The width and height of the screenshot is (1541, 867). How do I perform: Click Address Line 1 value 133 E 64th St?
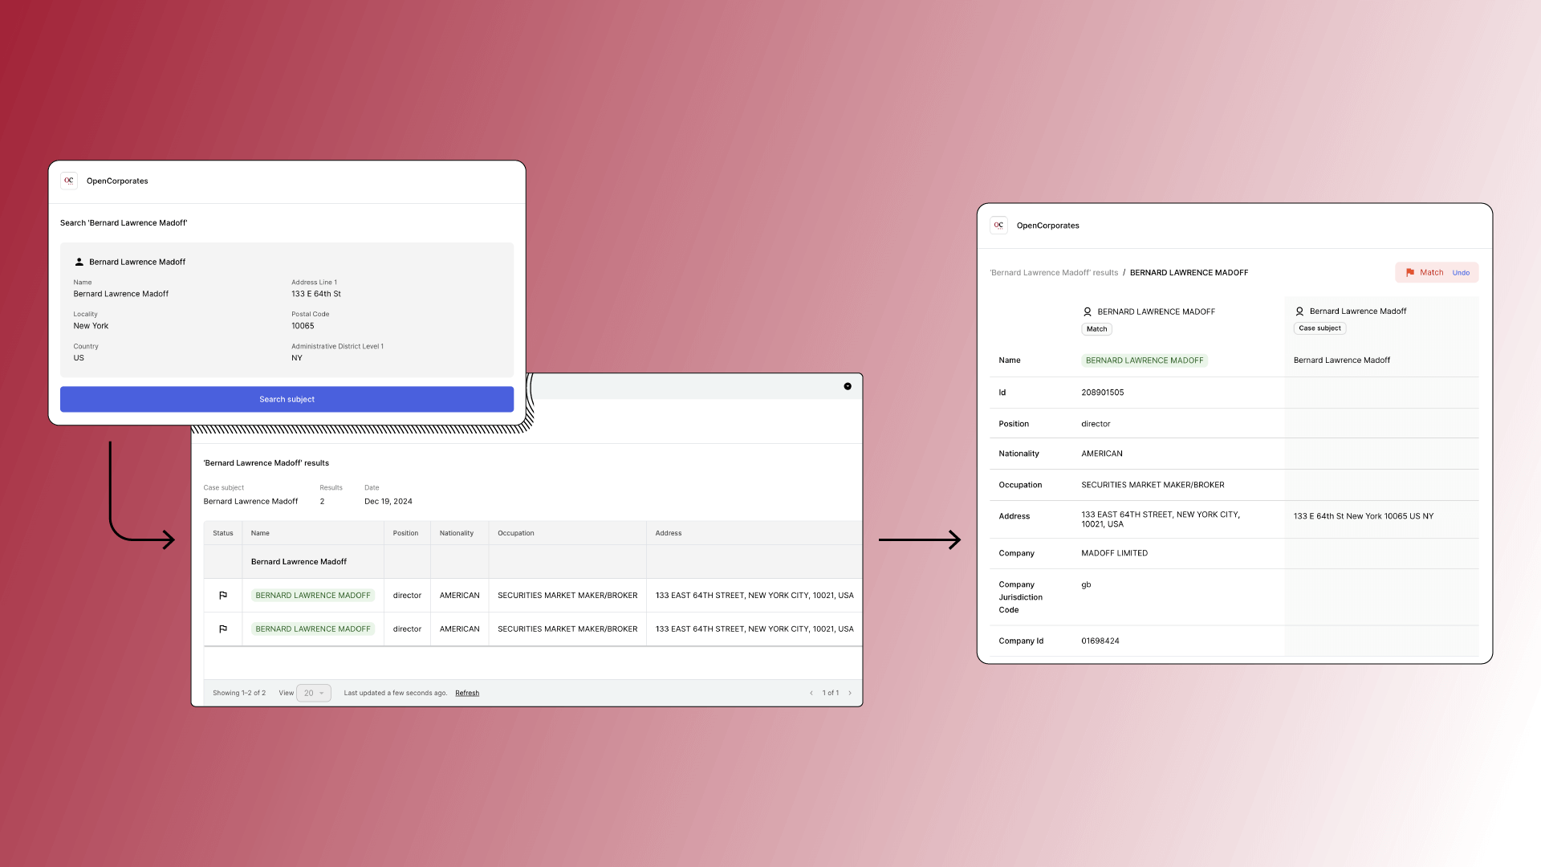pyautogui.click(x=316, y=294)
